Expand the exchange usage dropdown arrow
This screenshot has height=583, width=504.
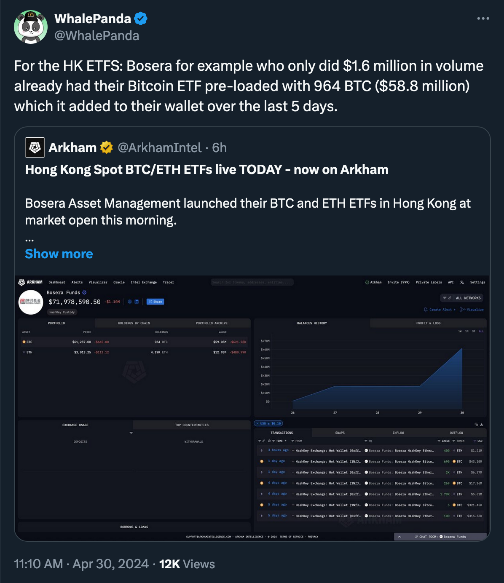pyautogui.click(x=131, y=433)
